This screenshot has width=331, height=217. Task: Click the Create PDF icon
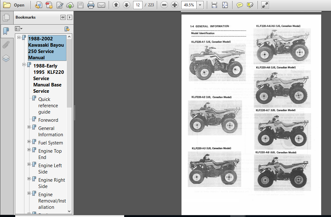click(x=49, y=5)
